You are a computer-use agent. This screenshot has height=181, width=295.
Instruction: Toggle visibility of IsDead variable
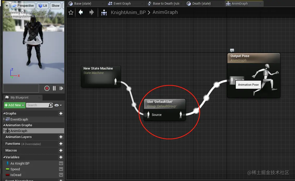pyautogui.click(x=61, y=175)
